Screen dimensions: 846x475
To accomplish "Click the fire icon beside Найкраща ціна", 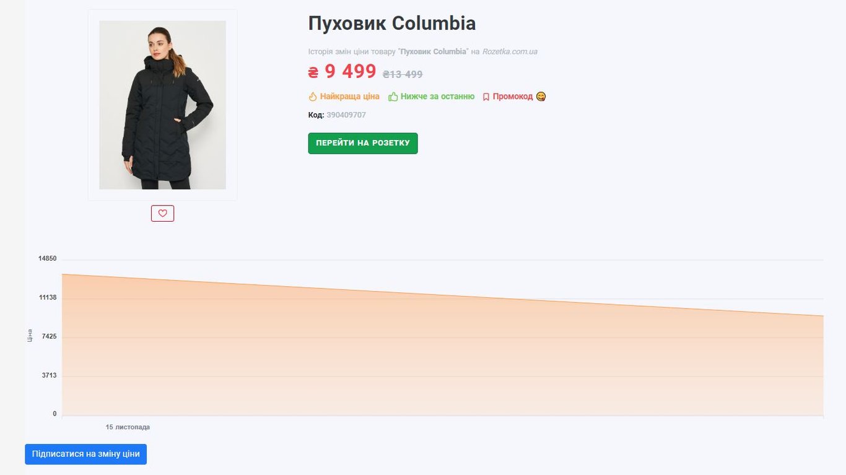I will pyautogui.click(x=313, y=97).
